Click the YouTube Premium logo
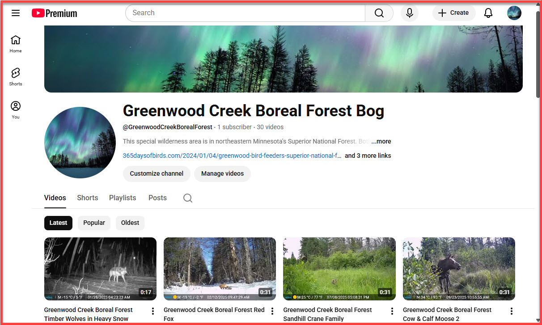 coord(55,13)
